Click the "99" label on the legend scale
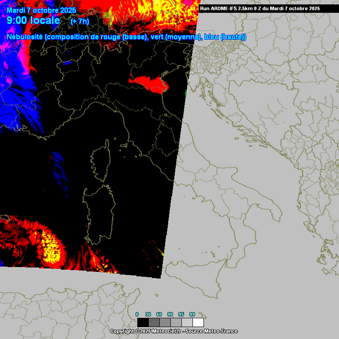 pyautogui.click(x=192, y=314)
